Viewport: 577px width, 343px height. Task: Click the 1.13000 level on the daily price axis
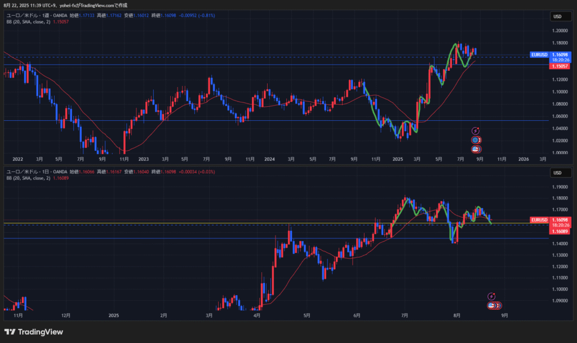[560, 255]
